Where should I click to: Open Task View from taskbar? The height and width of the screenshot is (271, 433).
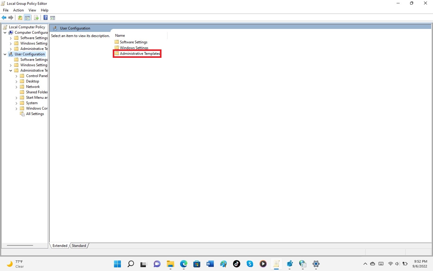(x=143, y=264)
